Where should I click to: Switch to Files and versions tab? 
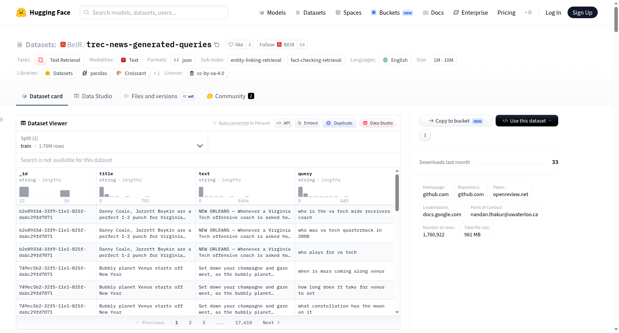pyautogui.click(x=159, y=96)
